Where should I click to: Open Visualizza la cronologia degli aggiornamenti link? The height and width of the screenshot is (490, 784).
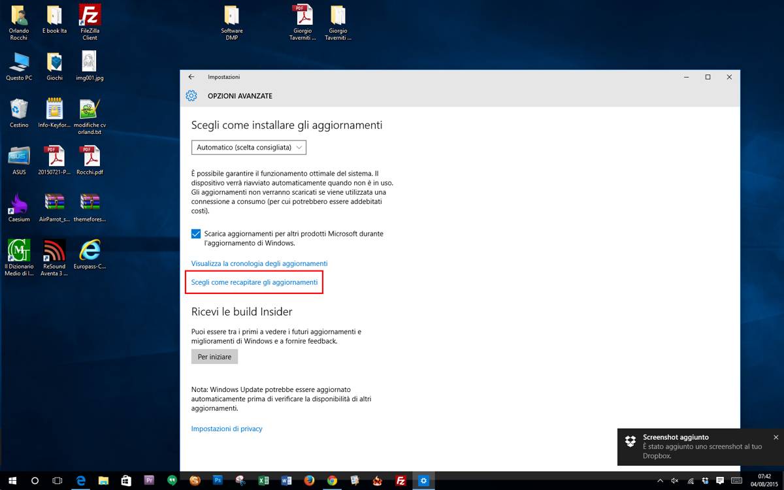point(259,263)
